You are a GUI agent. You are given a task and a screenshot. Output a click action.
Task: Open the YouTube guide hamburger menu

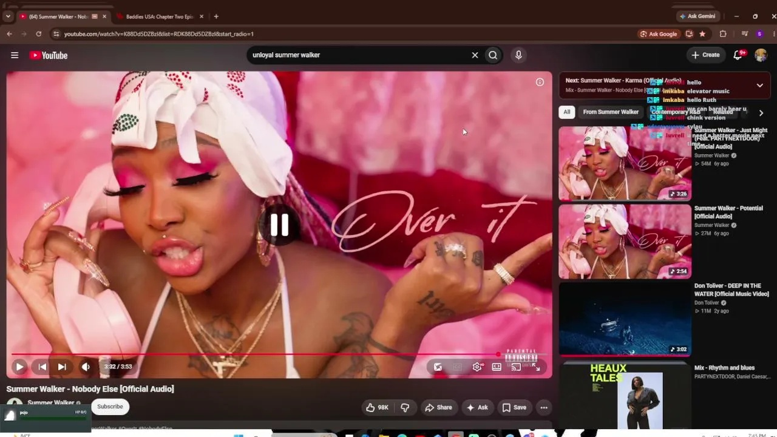click(15, 55)
